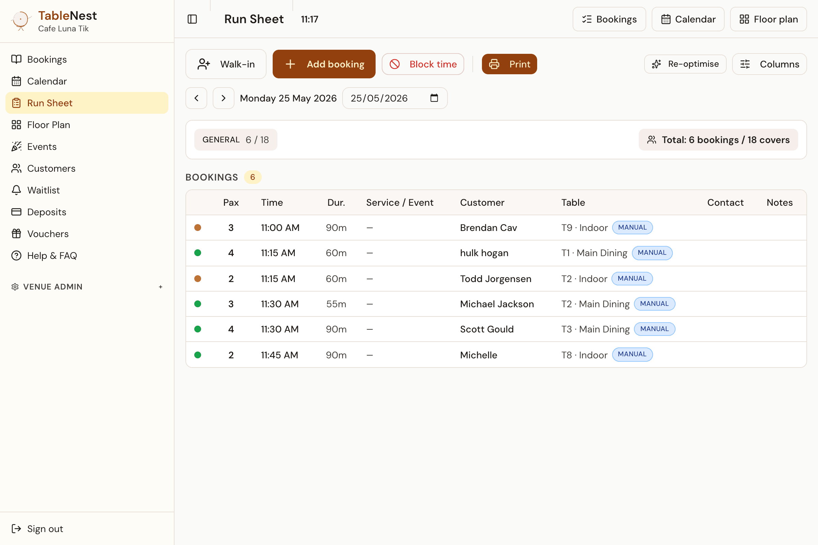Open Floor Plan in the sidebar

pyautogui.click(x=87, y=125)
